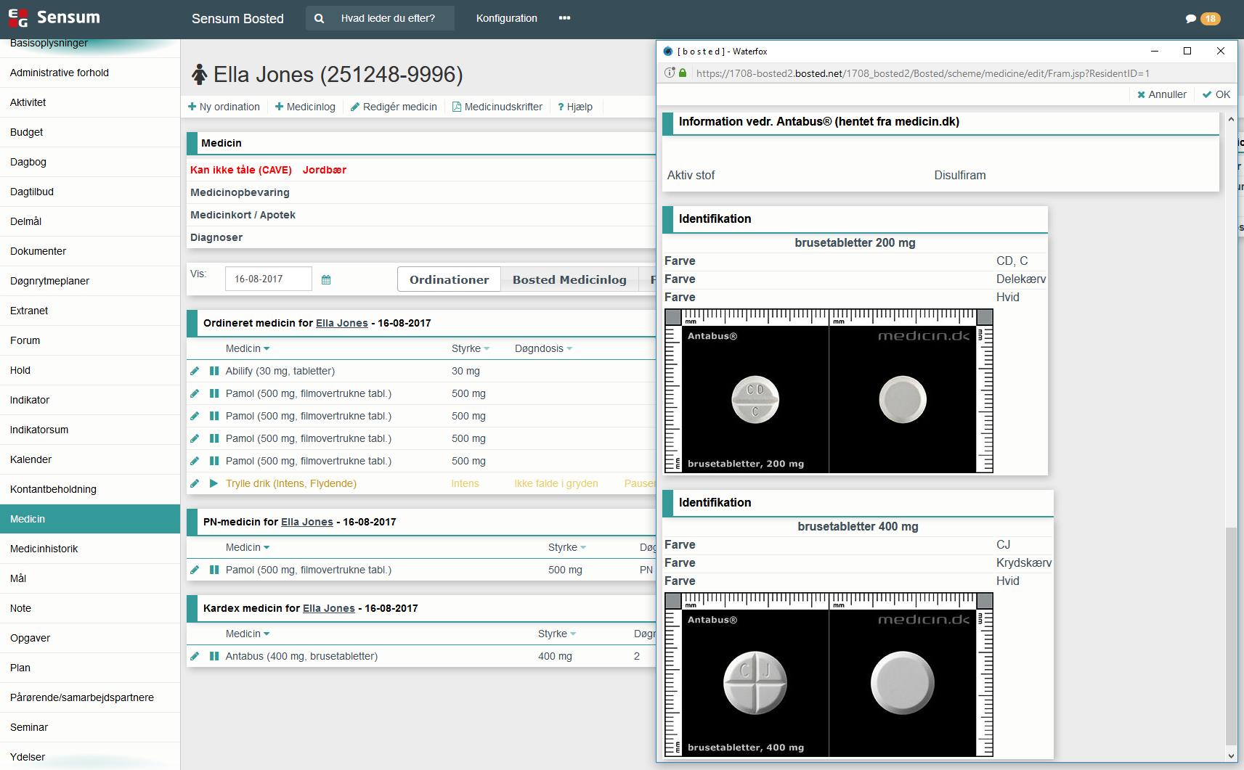The image size is (1244, 770).
Task: Edit Antabus ordination with pencil icon
Action: click(195, 656)
